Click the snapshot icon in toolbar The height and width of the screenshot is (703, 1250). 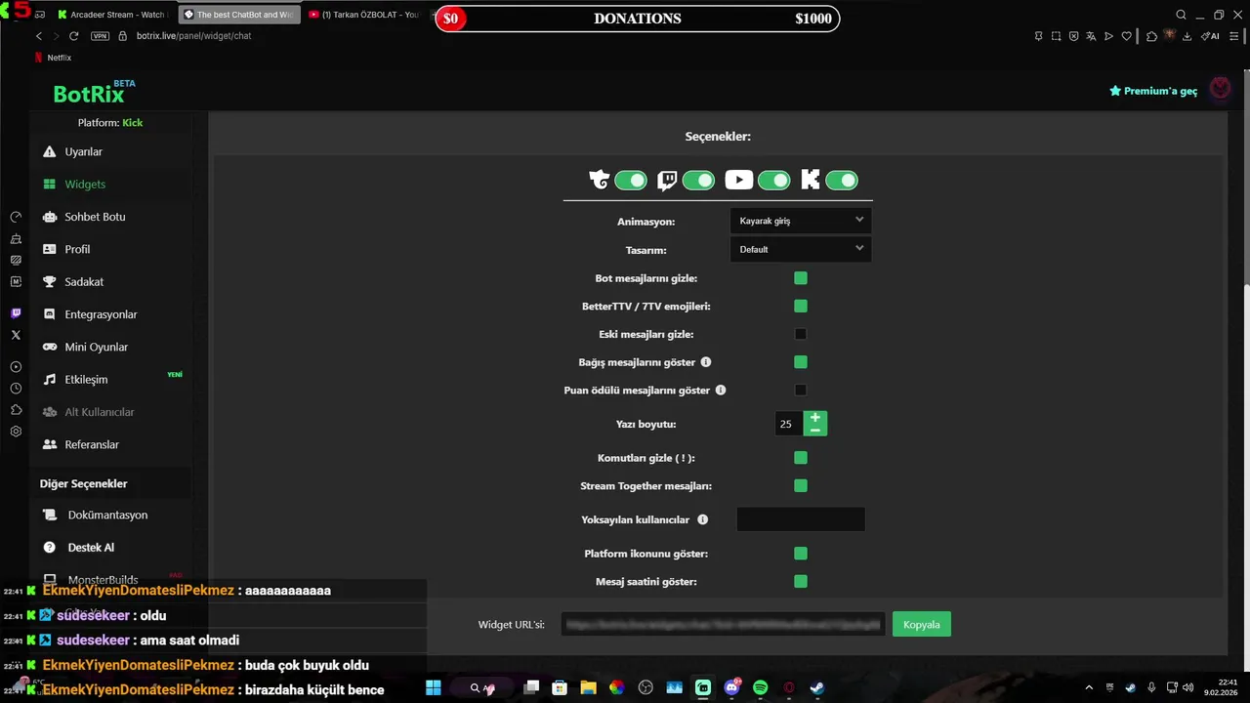tap(1056, 36)
